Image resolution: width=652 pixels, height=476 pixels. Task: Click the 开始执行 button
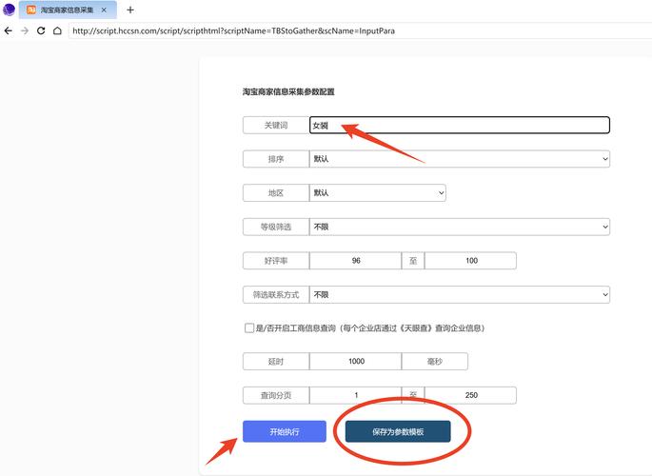point(284,431)
